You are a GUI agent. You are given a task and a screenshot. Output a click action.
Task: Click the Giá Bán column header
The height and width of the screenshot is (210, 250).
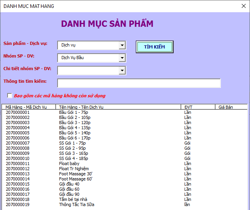tap(231, 107)
